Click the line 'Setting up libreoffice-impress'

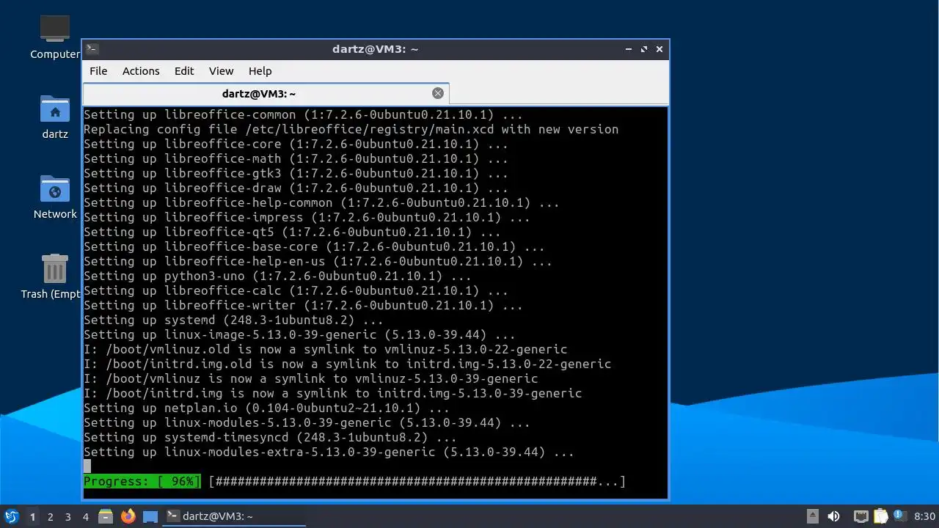[307, 218]
